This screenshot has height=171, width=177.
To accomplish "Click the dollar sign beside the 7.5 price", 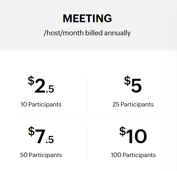I will pyautogui.click(x=31, y=131).
